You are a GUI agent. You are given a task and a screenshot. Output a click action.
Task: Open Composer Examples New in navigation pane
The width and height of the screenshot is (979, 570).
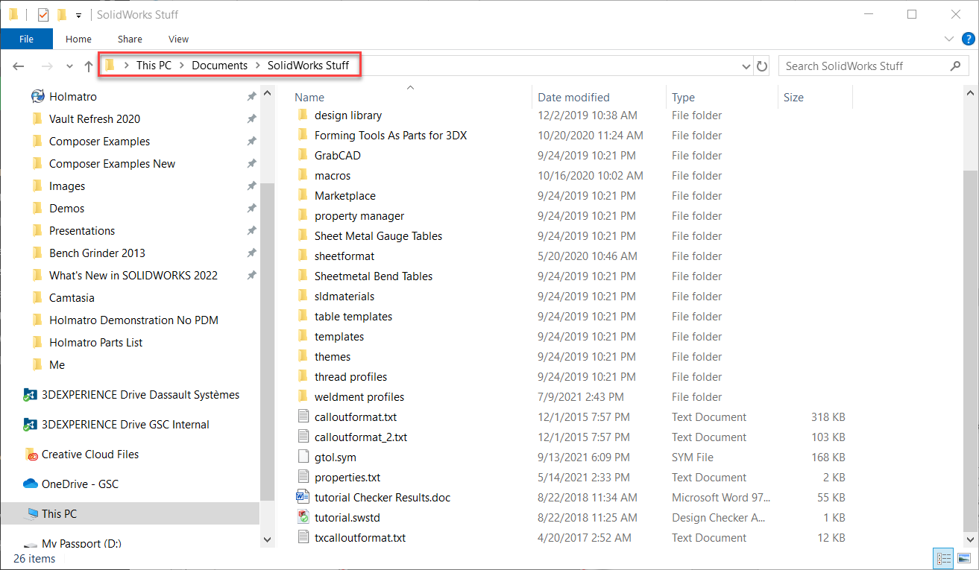click(112, 163)
